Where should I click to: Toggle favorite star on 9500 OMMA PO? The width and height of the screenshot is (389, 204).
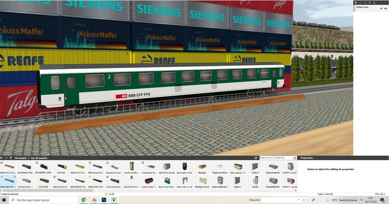[90, 177]
